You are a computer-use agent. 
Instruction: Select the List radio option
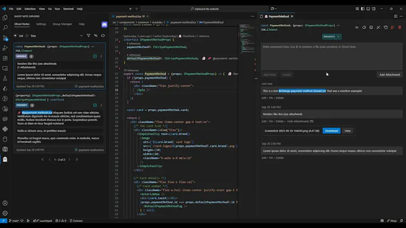[15, 36]
